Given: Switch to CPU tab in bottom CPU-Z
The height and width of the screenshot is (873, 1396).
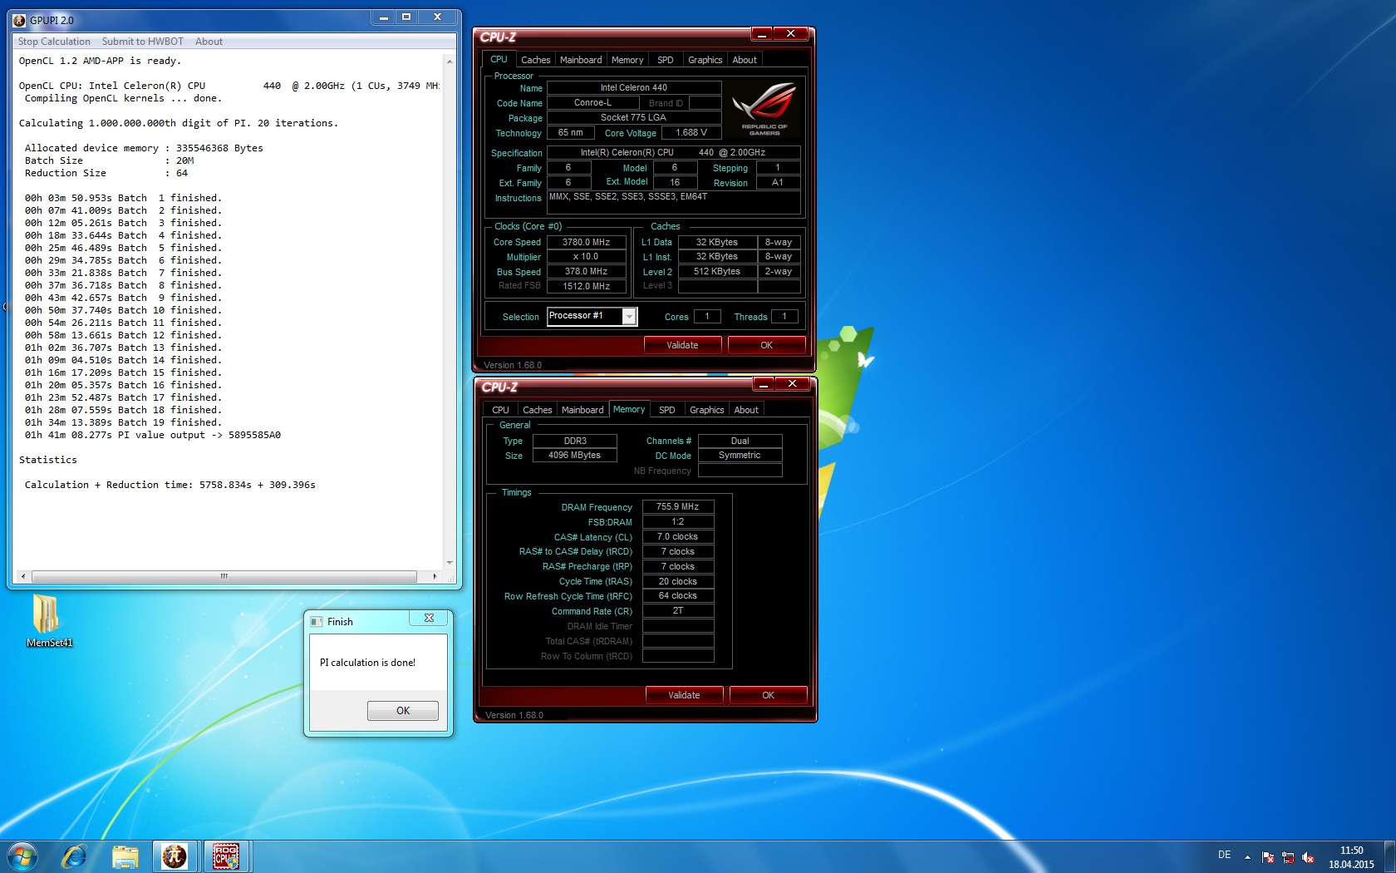Looking at the screenshot, I should (500, 410).
